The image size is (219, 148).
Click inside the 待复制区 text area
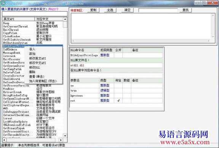pyautogui.click(x=141, y=26)
